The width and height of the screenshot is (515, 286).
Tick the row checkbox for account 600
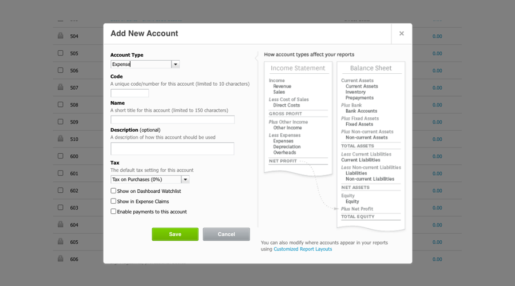pos(60,156)
